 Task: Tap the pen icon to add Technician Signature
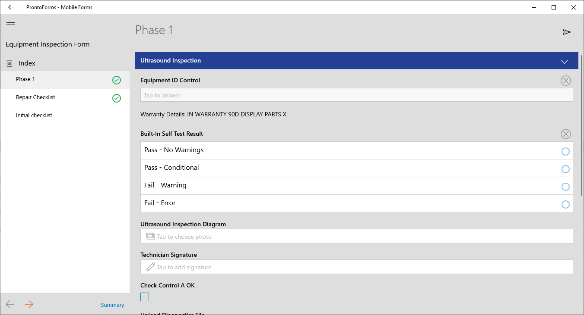click(x=150, y=267)
